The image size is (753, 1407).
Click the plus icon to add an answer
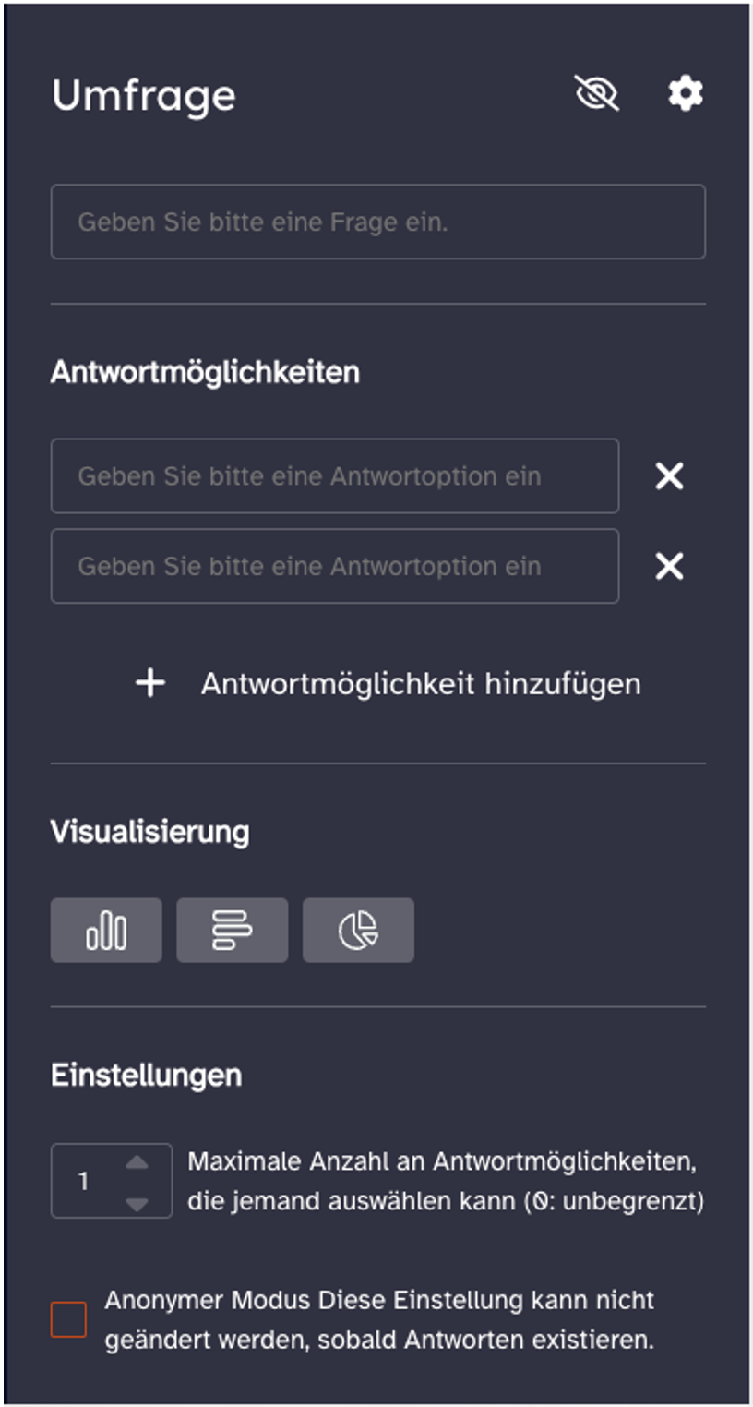tap(150, 684)
